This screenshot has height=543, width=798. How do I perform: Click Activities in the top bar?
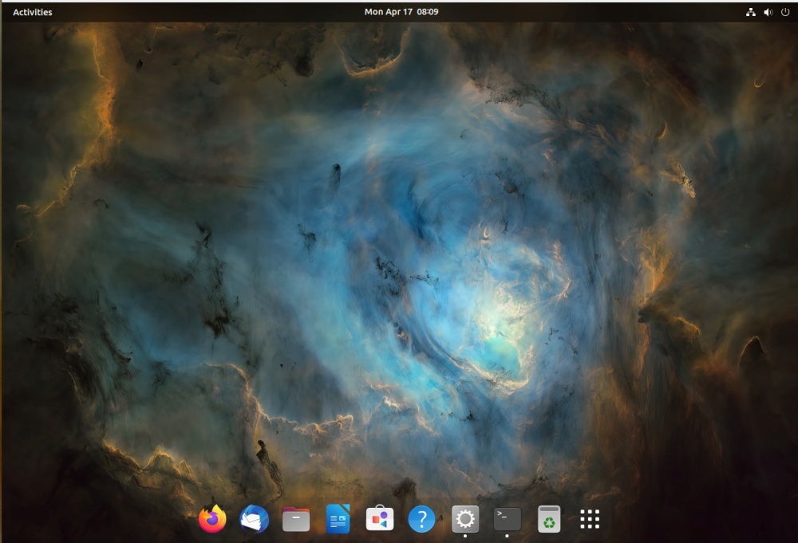33,12
